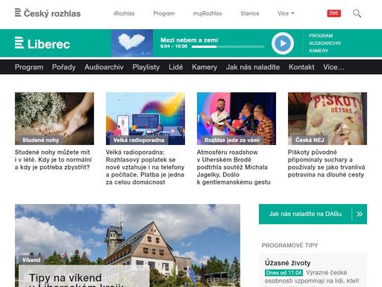Select Kontakt in the station menu
Image resolution: width=382 pixels, height=287 pixels.
click(301, 67)
